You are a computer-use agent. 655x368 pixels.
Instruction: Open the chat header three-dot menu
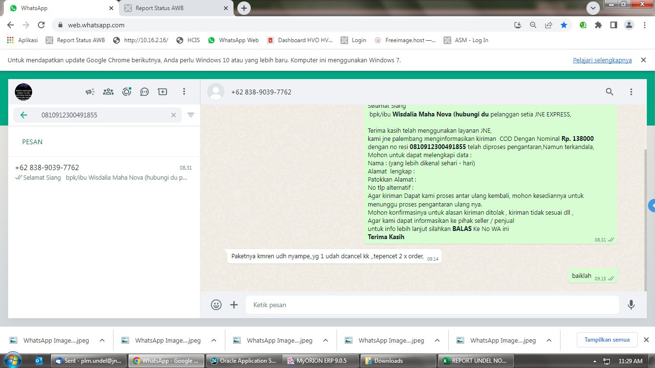[631, 92]
